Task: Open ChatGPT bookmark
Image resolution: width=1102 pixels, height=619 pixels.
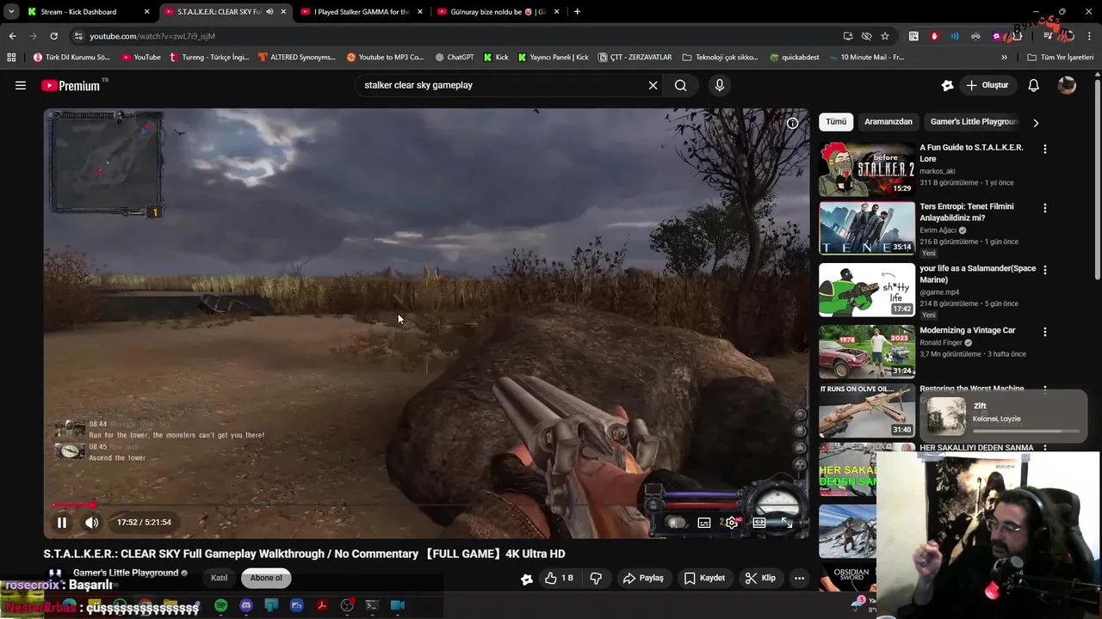Action: (455, 58)
